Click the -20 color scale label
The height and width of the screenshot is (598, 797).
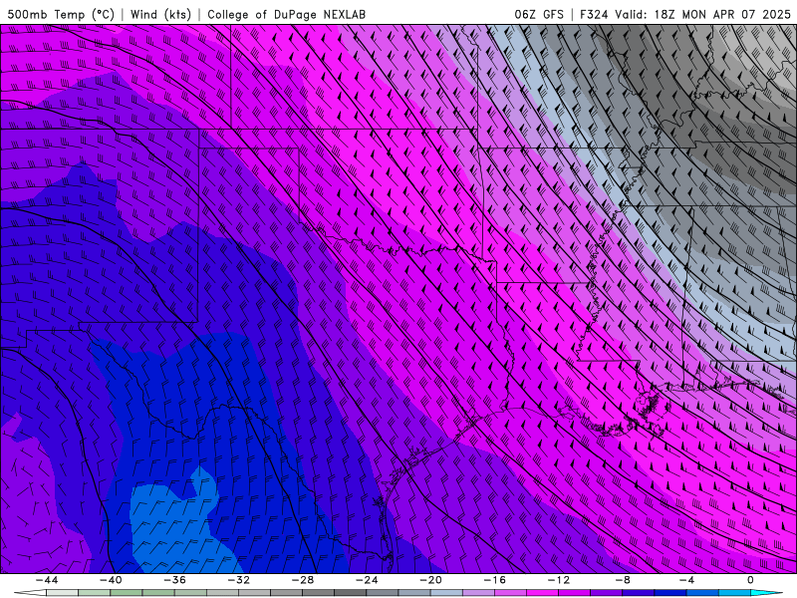pyautogui.click(x=430, y=580)
